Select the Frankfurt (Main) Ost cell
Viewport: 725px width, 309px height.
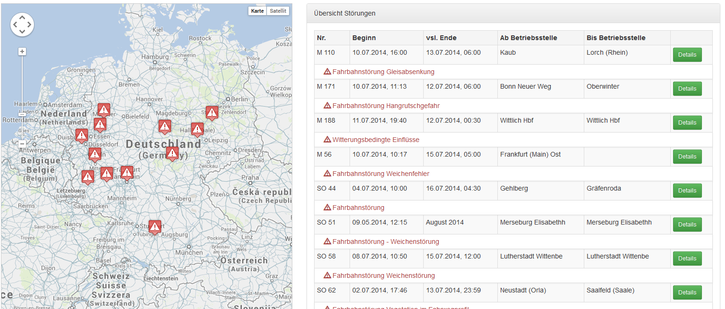[x=540, y=157]
